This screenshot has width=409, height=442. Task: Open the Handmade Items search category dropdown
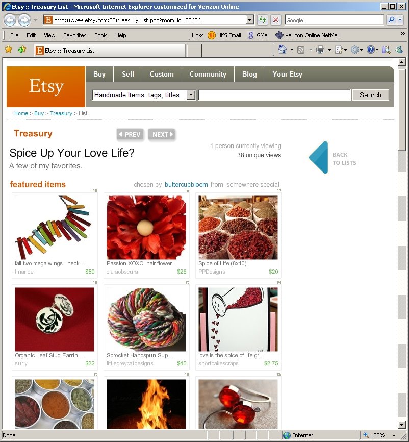191,95
